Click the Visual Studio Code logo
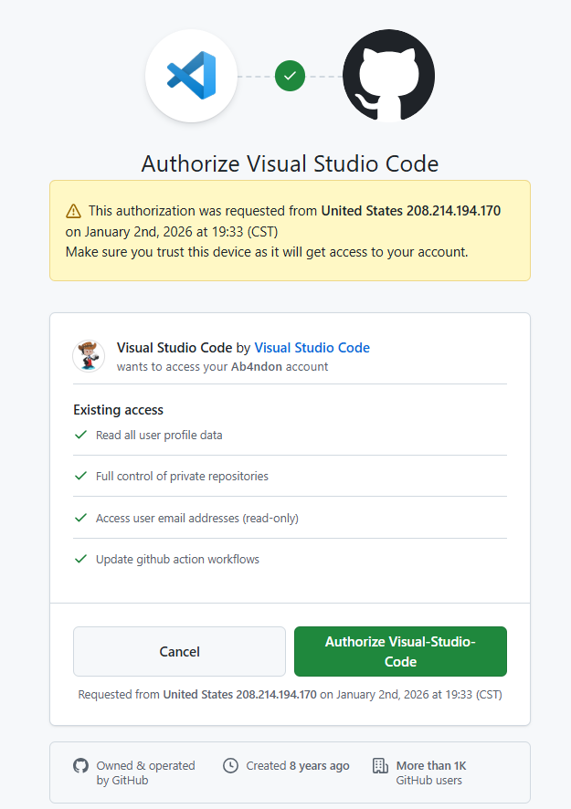 (191, 75)
